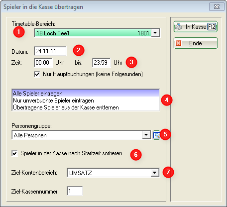The height and width of the screenshot is (207, 227).
Task: Click the green 18 Loch Tee1 field
Action: (x=93, y=33)
